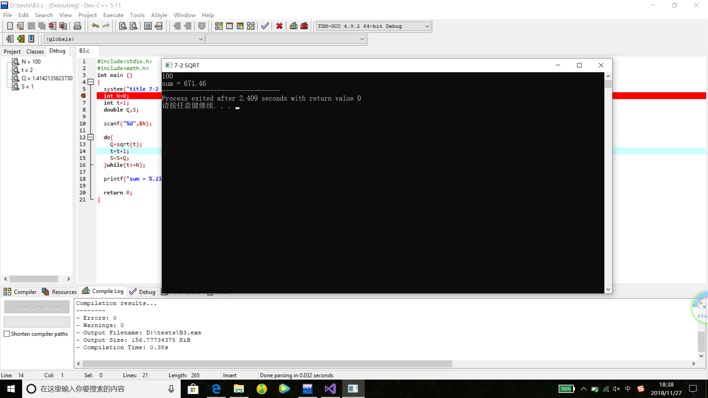Click the Compile icon (four colored squares)
The image size is (708, 398).
tap(219, 26)
